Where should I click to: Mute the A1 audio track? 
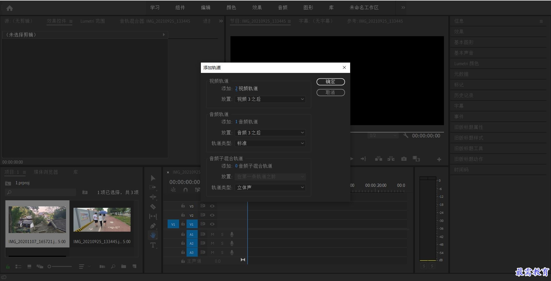pos(213,235)
